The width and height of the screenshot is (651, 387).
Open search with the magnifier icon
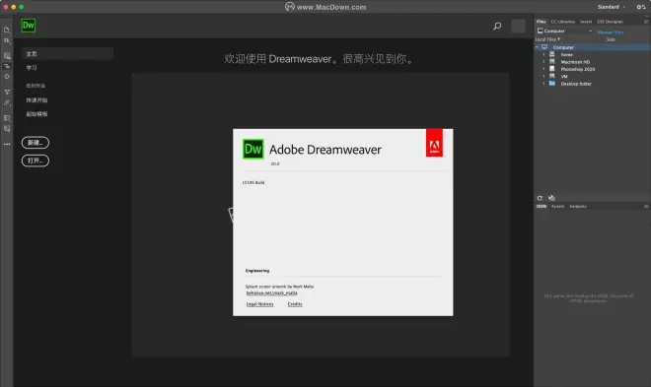point(497,27)
